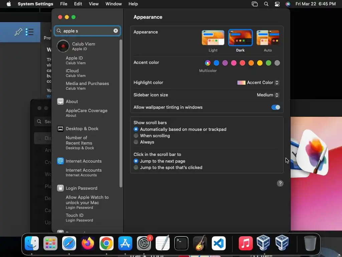Select When scrolling radio option
Image resolution: width=342 pixels, height=257 pixels.
pos(136,136)
